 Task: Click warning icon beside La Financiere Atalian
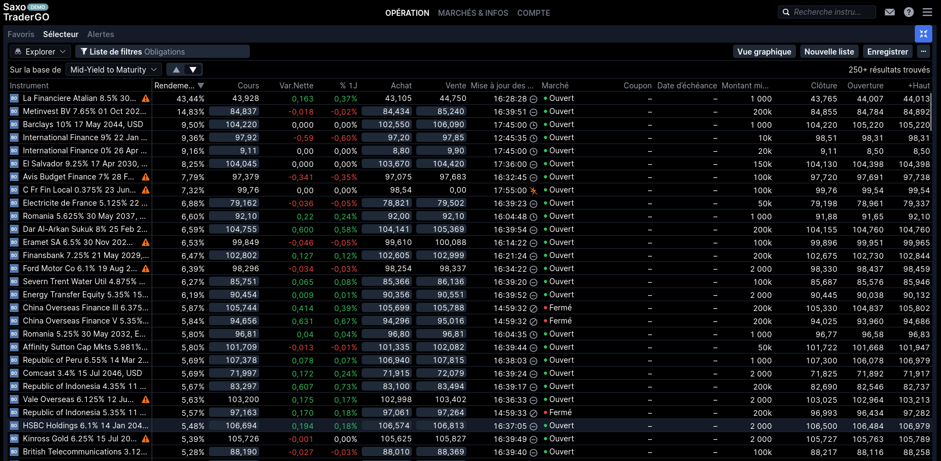(x=146, y=99)
